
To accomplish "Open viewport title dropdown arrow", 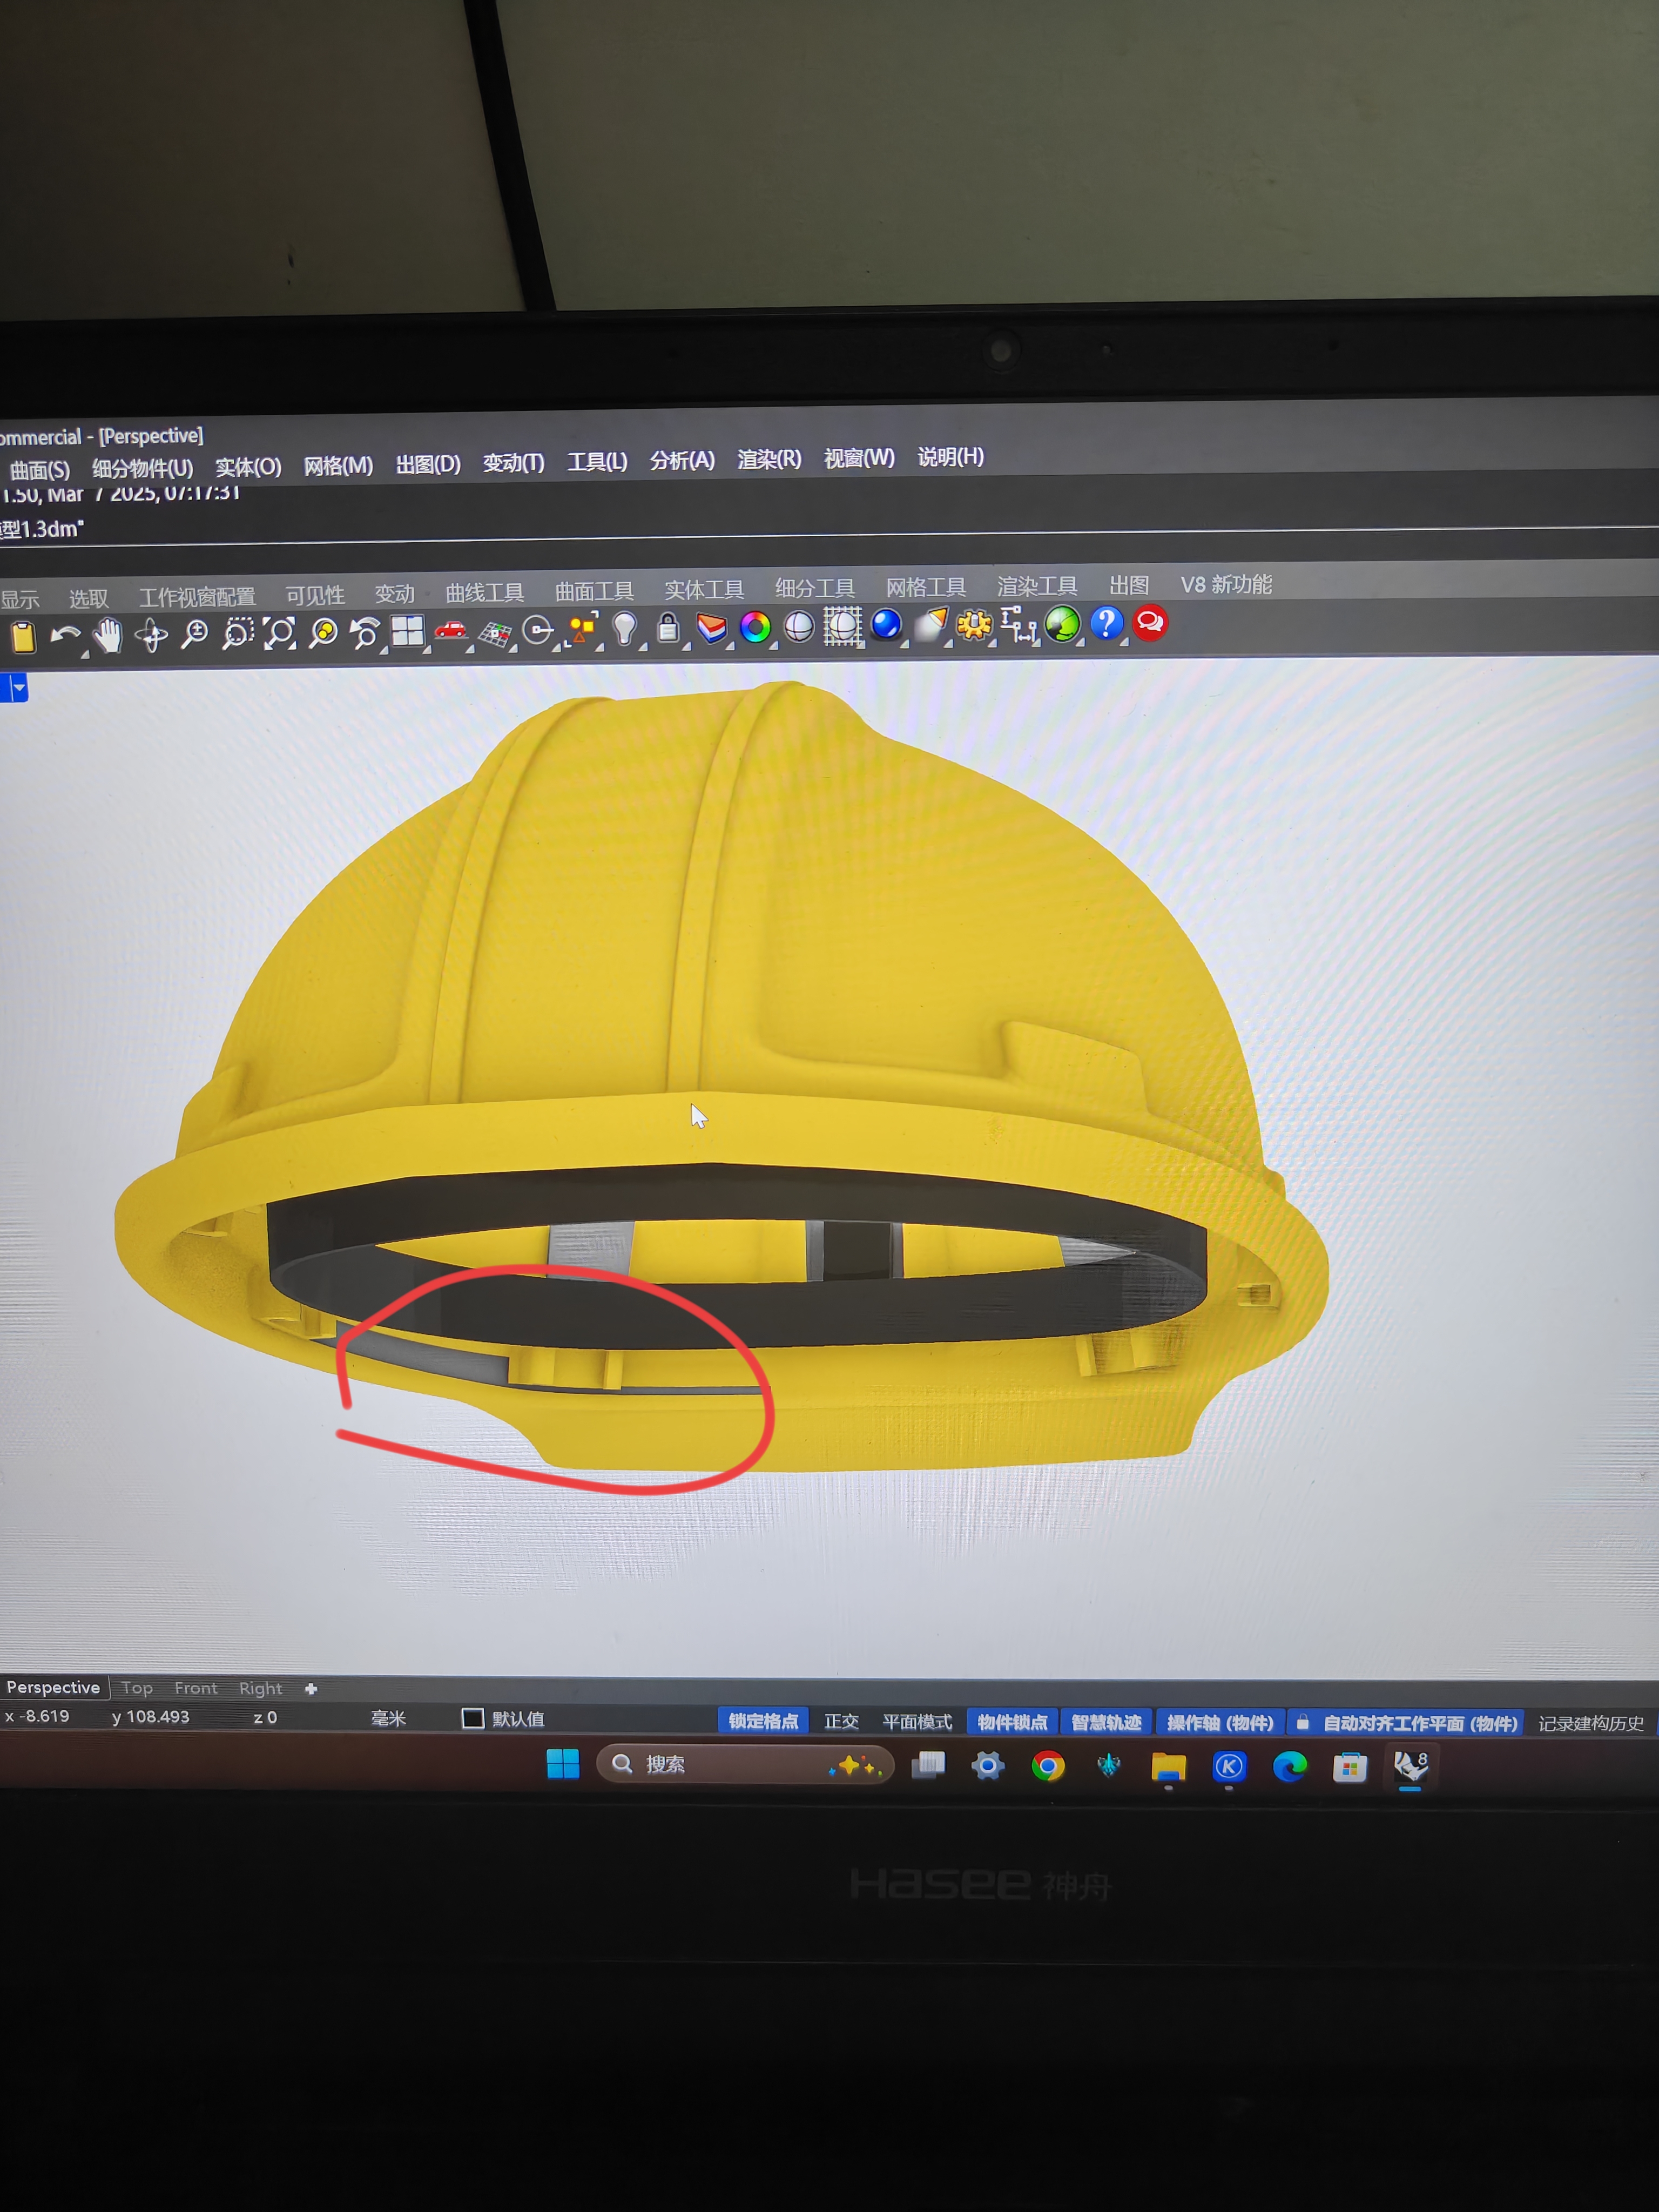I will coord(18,688).
